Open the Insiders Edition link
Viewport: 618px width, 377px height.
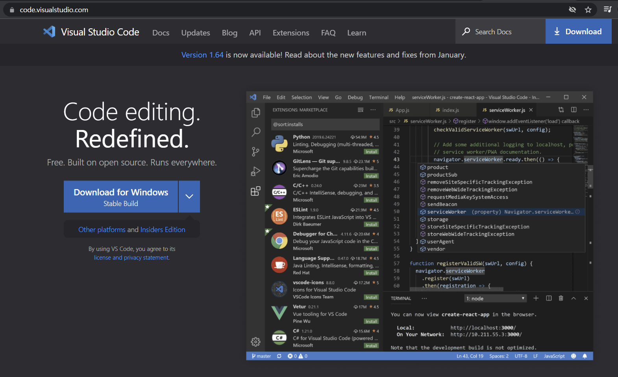pyautogui.click(x=163, y=230)
